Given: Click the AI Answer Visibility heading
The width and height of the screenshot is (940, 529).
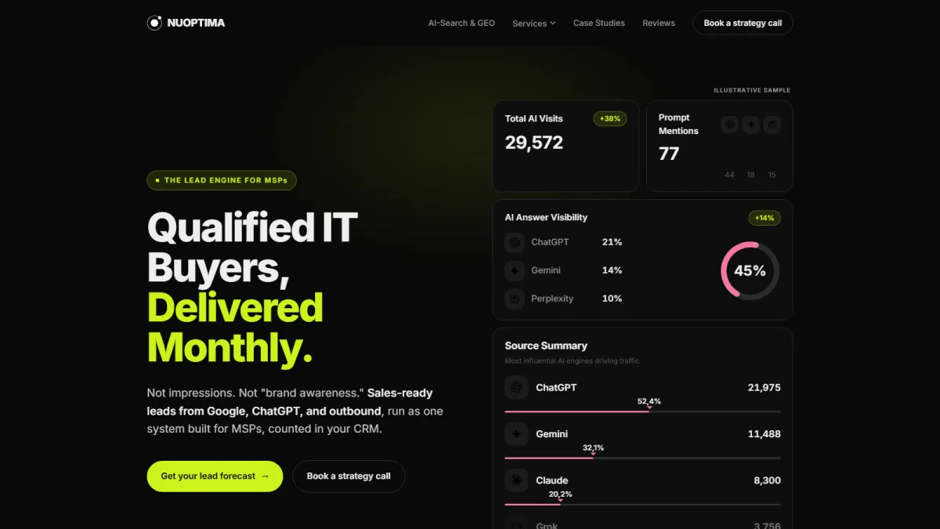Looking at the screenshot, I should [x=546, y=217].
